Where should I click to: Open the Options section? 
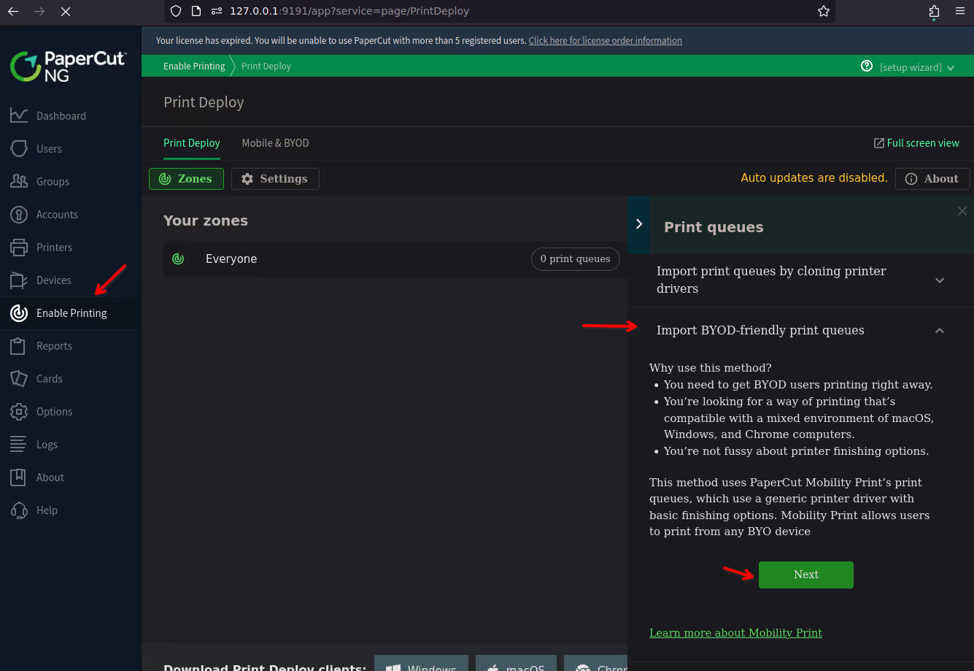pyautogui.click(x=55, y=411)
